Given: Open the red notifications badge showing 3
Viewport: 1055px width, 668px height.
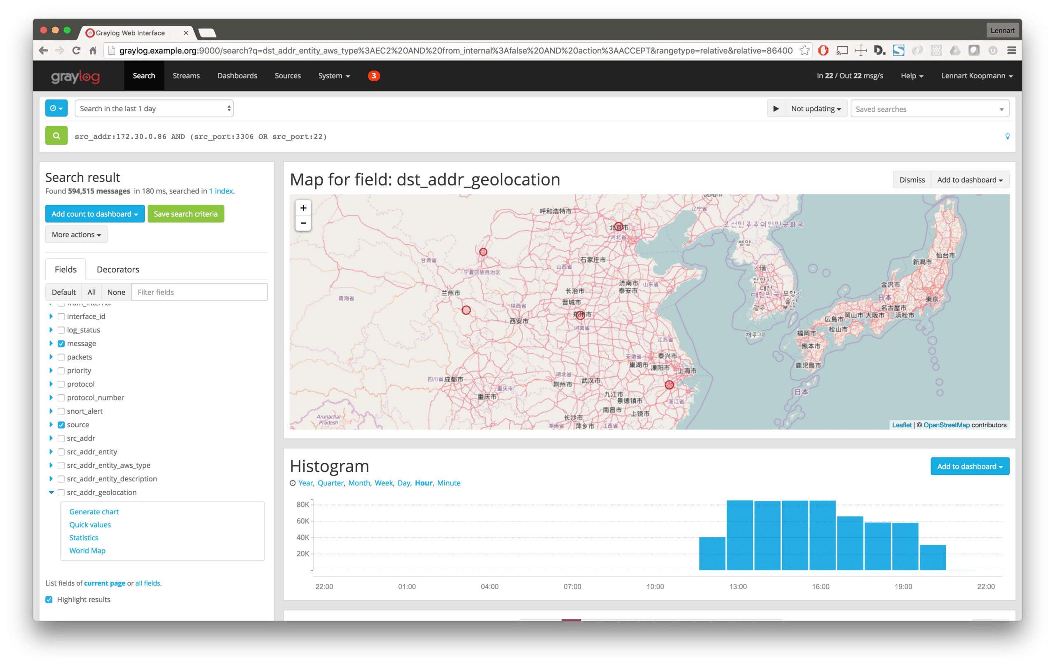Looking at the screenshot, I should pos(373,76).
